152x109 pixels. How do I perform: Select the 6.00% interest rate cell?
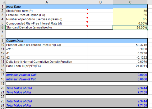pos(130,24)
